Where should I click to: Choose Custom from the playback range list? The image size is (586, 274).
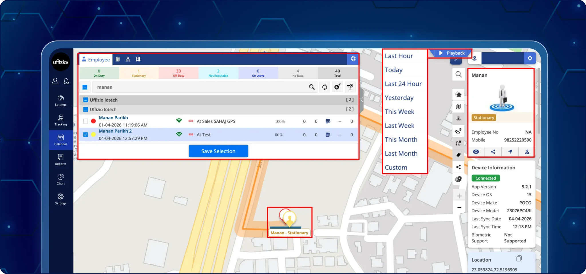pyautogui.click(x=396, y=168)
